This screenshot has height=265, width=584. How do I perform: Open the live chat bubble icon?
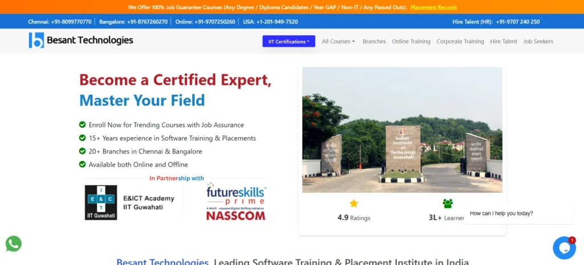[564, 248]
